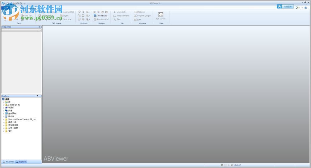This screenshot has width=311, height=168.
Task: Switch to the Explorer bottom tab
Action: coord(21,162)
